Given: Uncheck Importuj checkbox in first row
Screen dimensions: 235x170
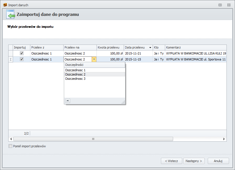Looking at the screenshot, I should pyautogui.click(x=22, y=53).
